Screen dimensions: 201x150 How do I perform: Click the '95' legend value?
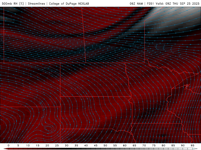pyautogui.click(x=192, y=145)
